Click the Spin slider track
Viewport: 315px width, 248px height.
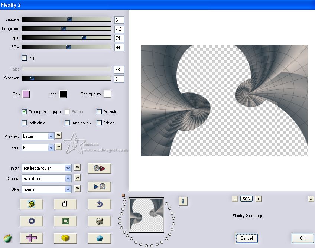pos(66,37)
